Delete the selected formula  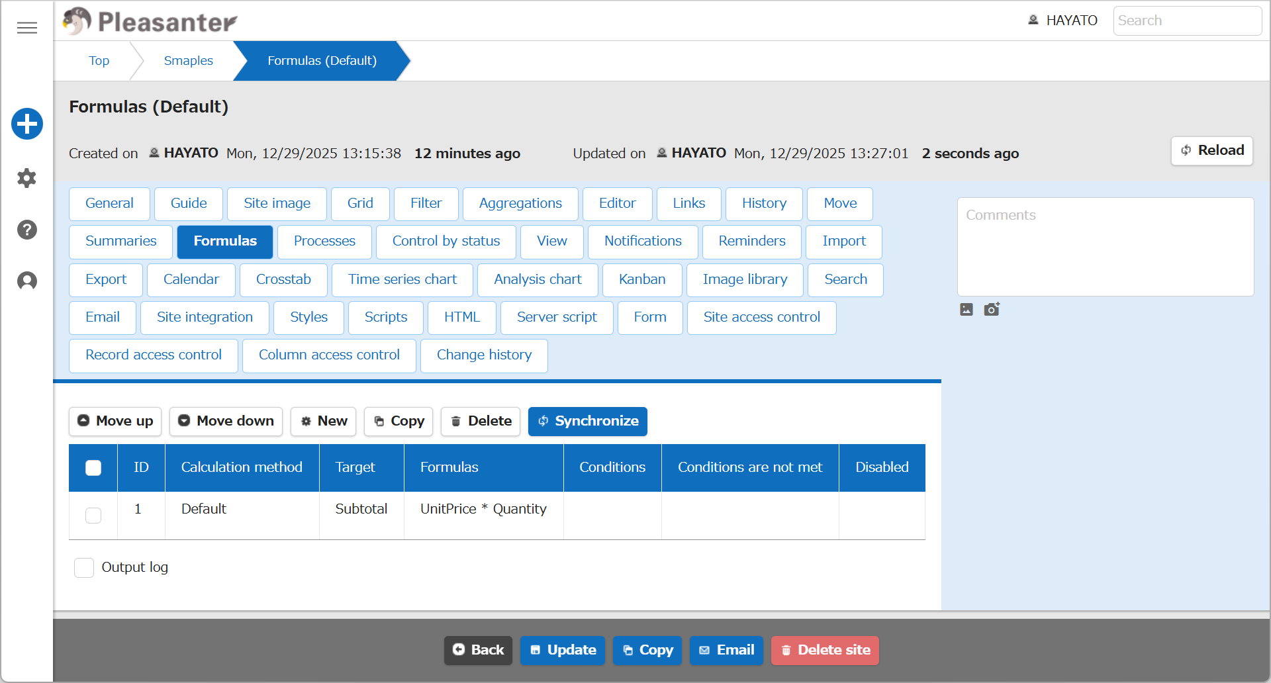(x=481, y=421)
